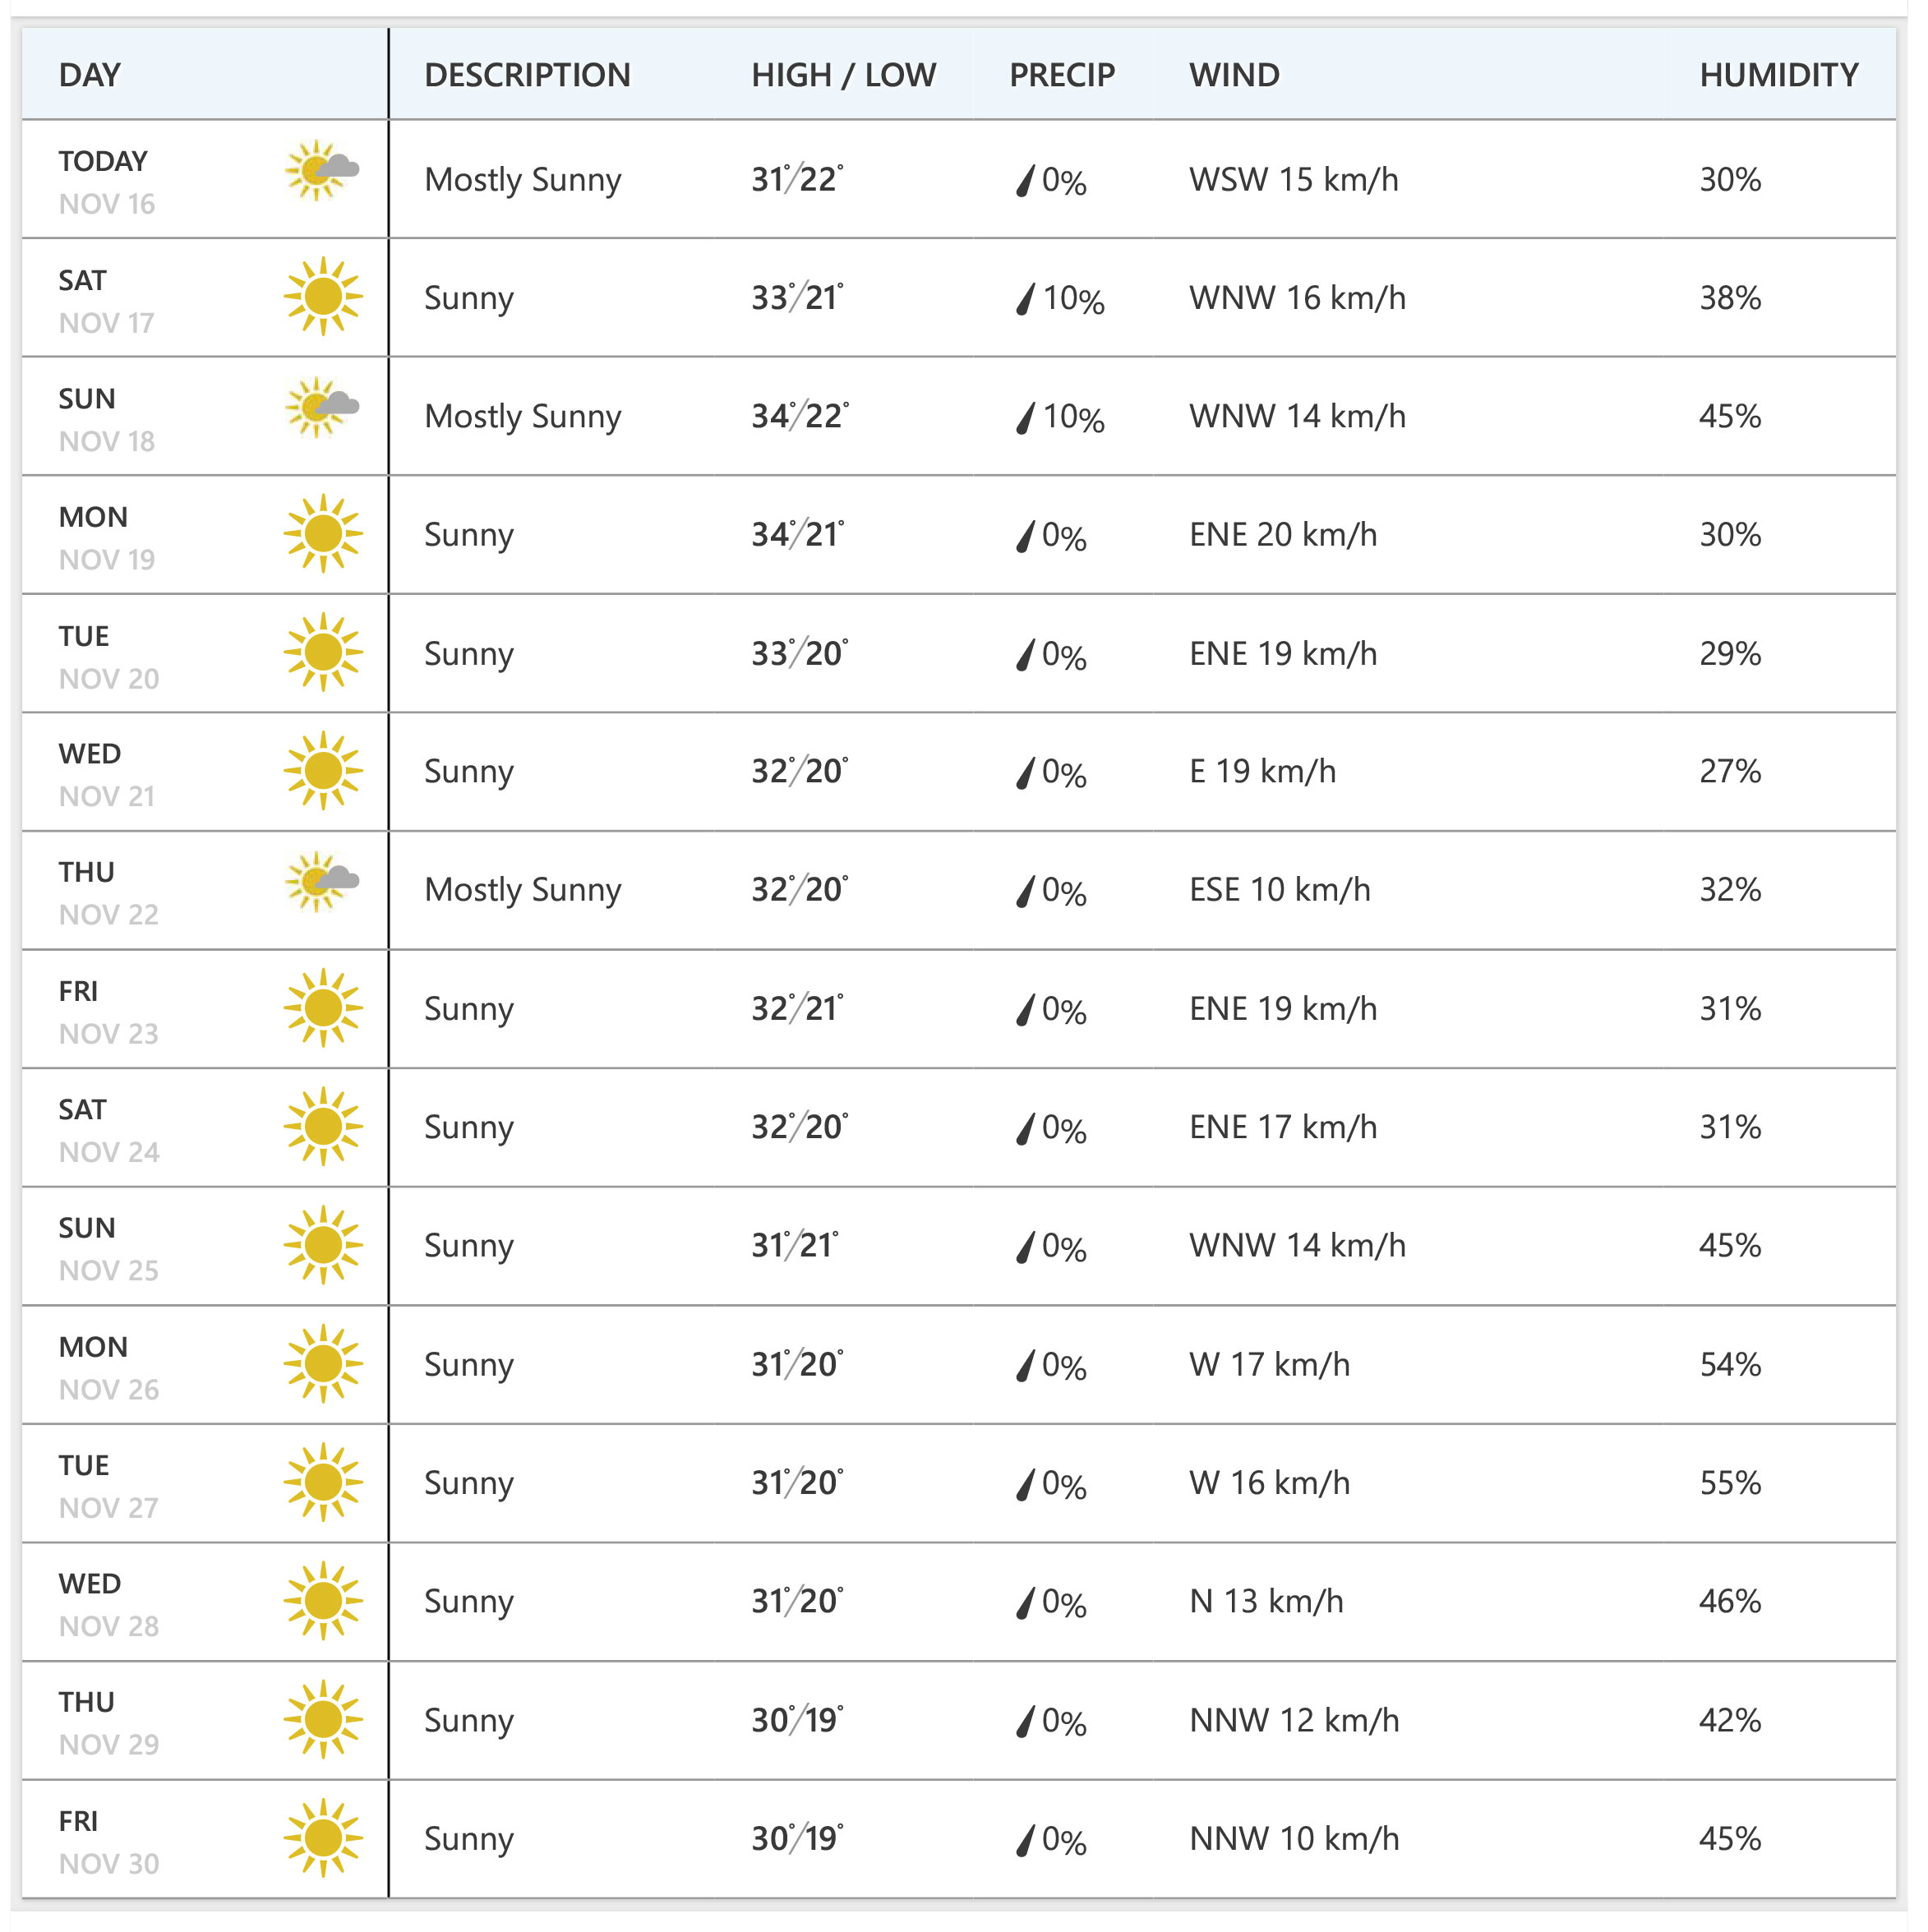Screen dimensions: 1928x1932
Task: Click the PRECIP column header
Action: tap(1061, 75)
